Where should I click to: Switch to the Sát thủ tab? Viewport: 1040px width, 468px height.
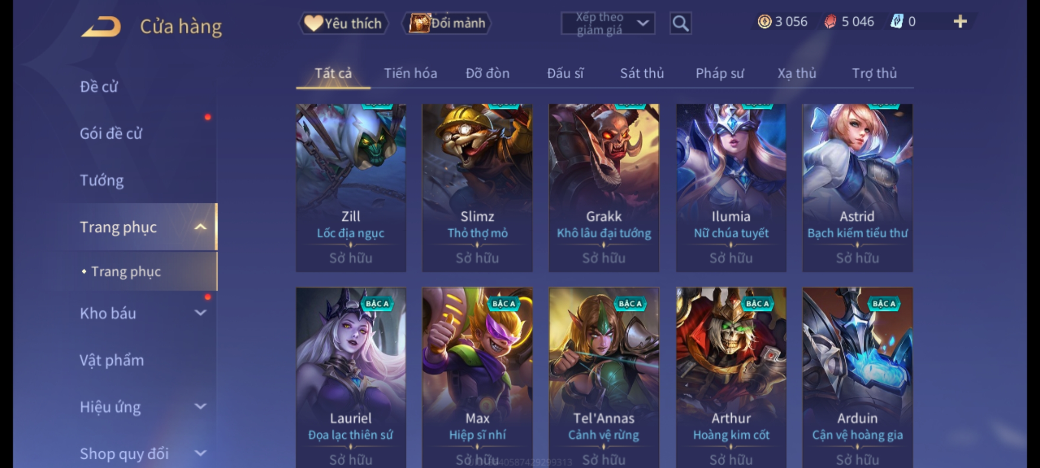pyautogui.click(x=642, y=73)
